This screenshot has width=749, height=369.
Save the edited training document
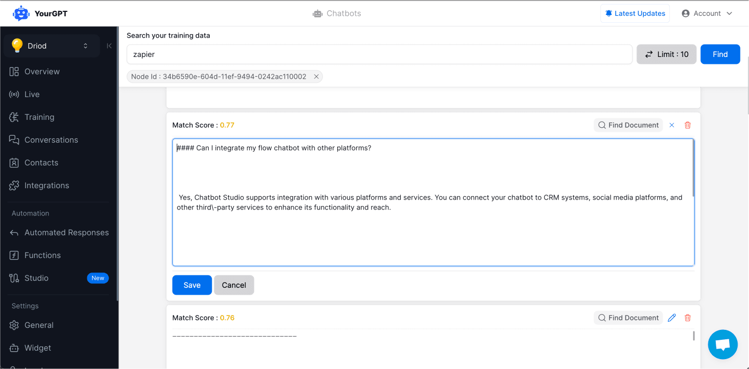tap(191, 285)
